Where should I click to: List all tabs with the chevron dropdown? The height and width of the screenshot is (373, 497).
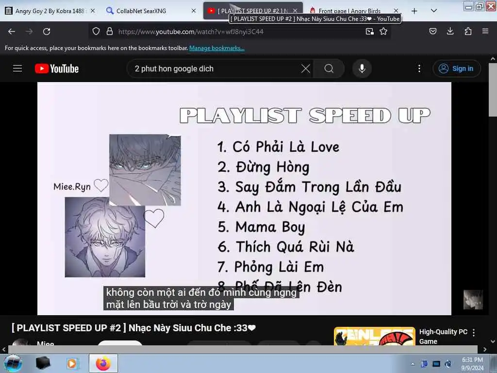click(434, 11)
